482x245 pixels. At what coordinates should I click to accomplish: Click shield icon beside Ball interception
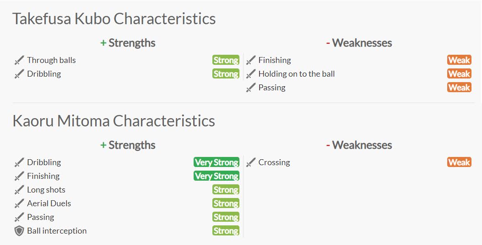pos(19,231)
